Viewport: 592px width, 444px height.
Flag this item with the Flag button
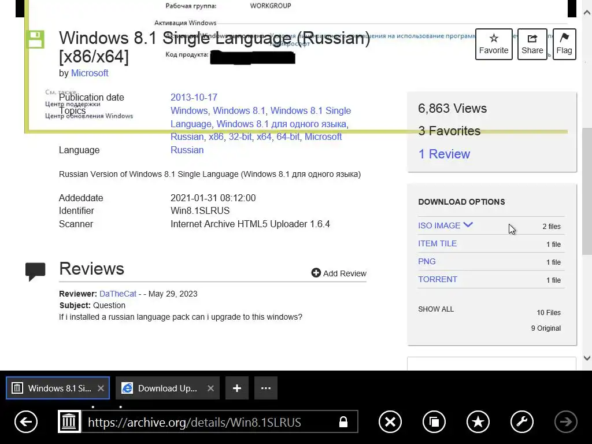(x=564, y=44)
